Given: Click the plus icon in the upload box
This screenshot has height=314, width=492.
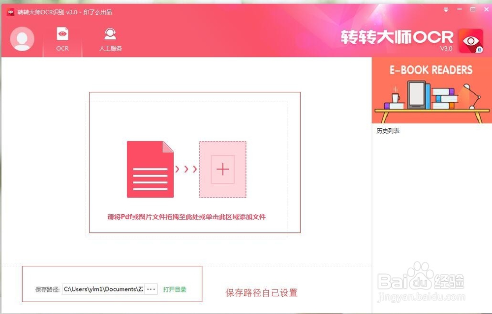Looking at the screenshot, I should tap(222, 169).
